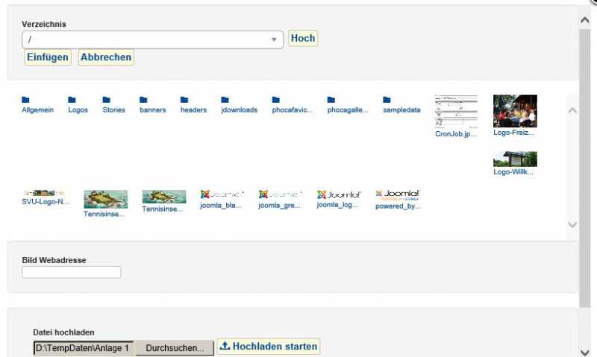Open the sampledata folder
597x357 pixels.
point(401,104)
